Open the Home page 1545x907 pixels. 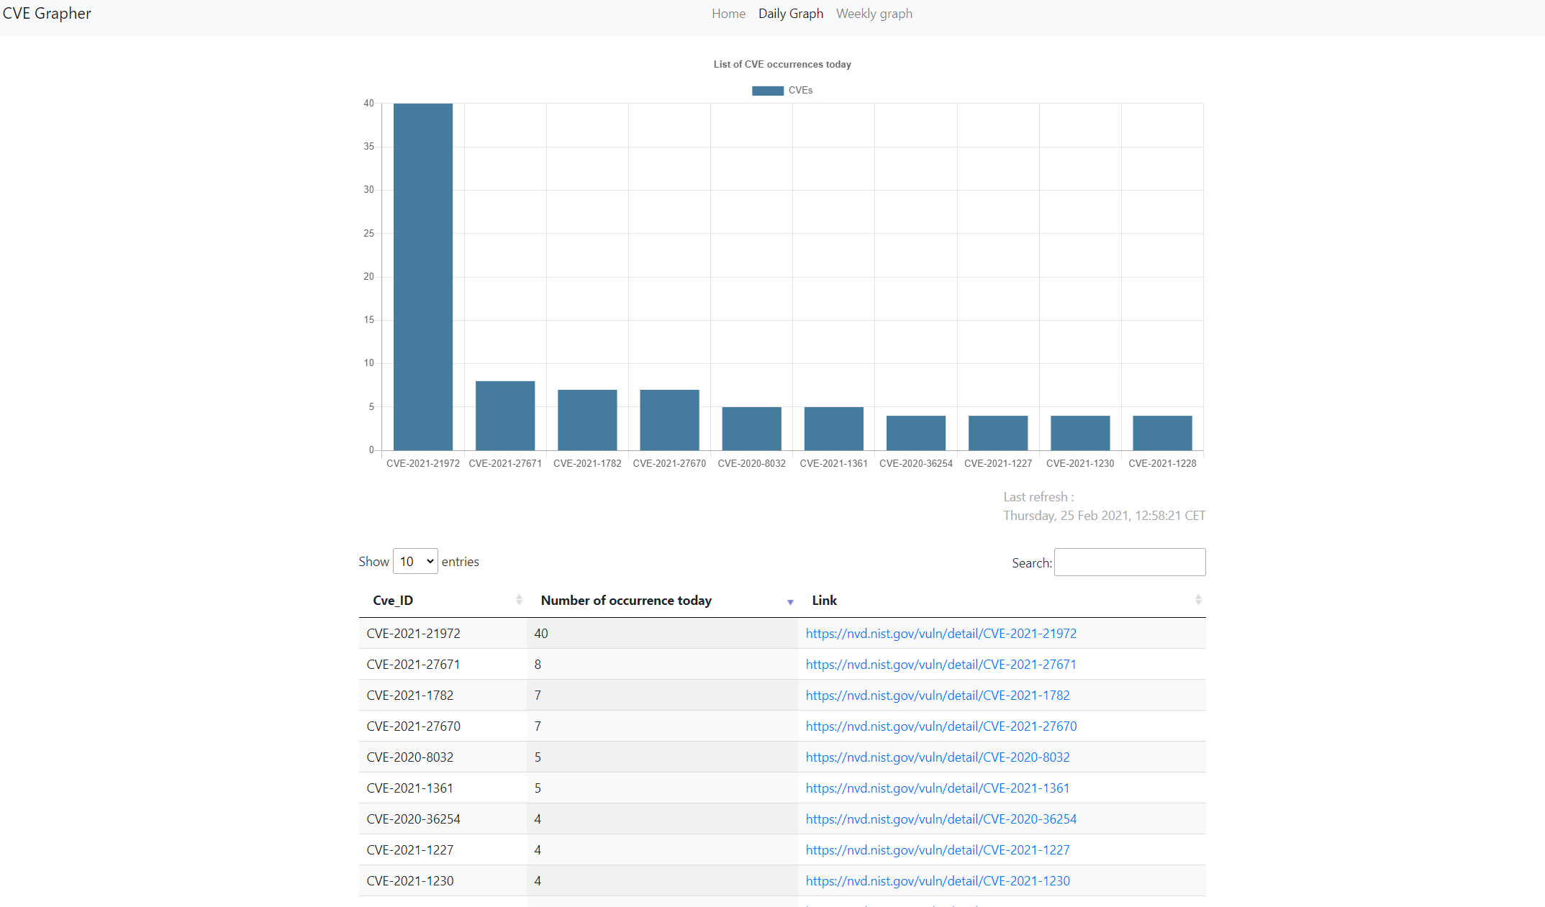pos(728,13)
